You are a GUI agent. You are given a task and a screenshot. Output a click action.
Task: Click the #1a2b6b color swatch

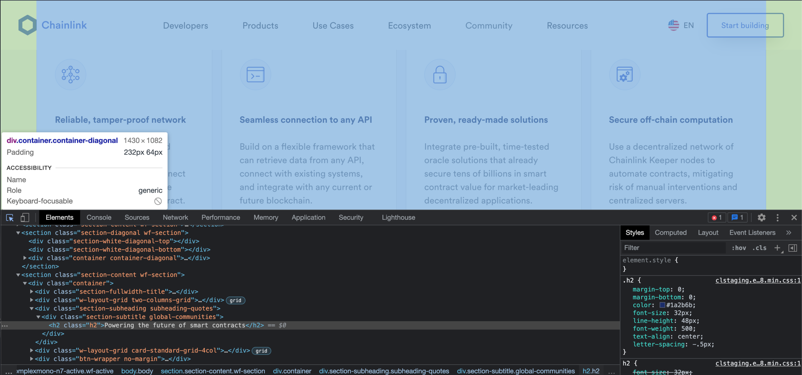[x=662, y=305]
